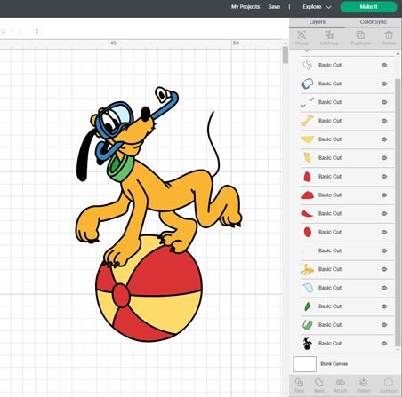Select the orange dog body layer thumbnail

tap(308, 269)
